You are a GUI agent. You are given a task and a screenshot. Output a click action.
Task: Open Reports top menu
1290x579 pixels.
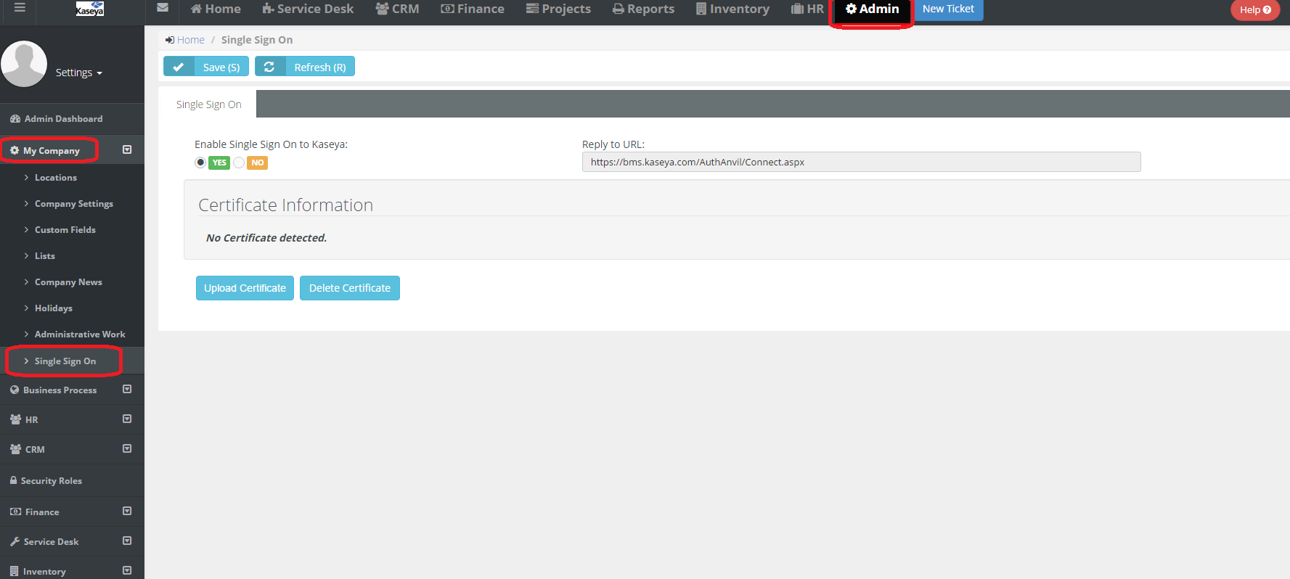(x=643, y=9)
